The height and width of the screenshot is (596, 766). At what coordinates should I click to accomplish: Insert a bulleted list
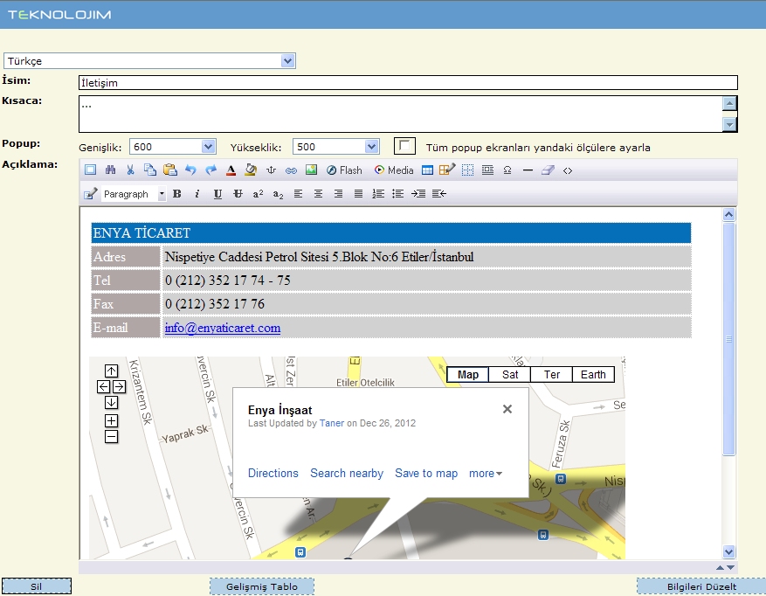pos(398,194)
